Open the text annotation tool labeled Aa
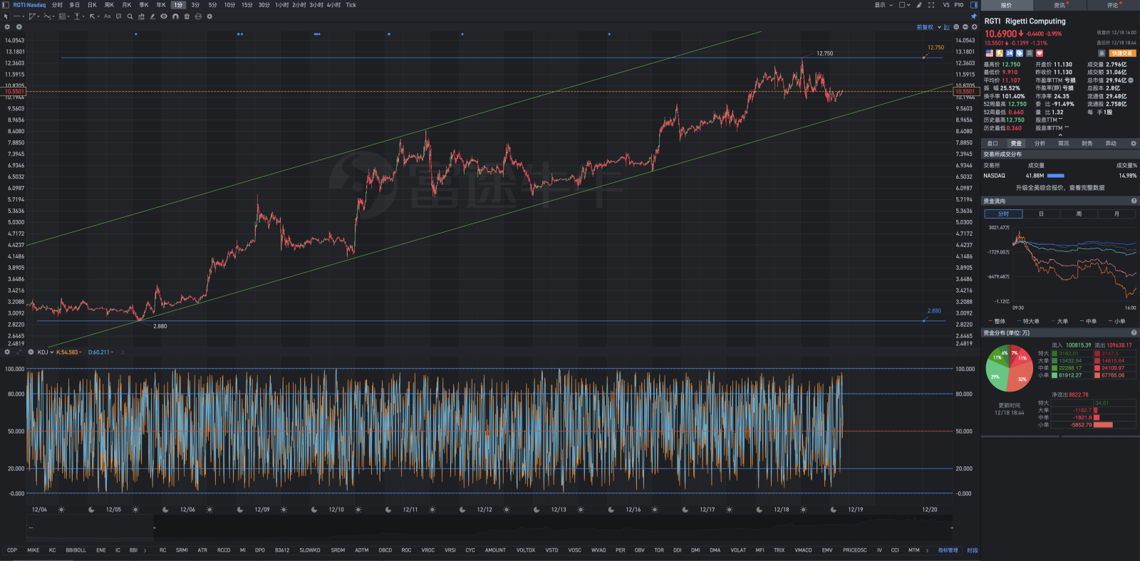The width and height of the screenshot is (1140, 561). pyautogui.click(x=107, y=16)
